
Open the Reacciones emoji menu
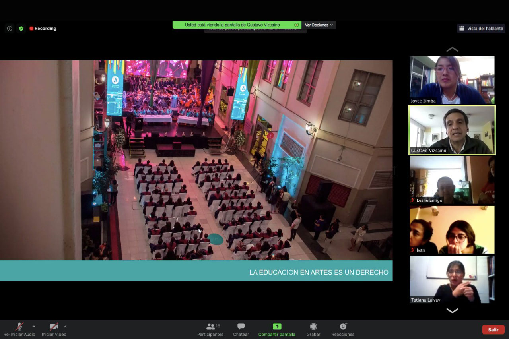pos(343,329)
